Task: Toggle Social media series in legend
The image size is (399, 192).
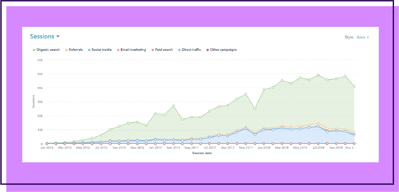Action: tap(101, 50)
